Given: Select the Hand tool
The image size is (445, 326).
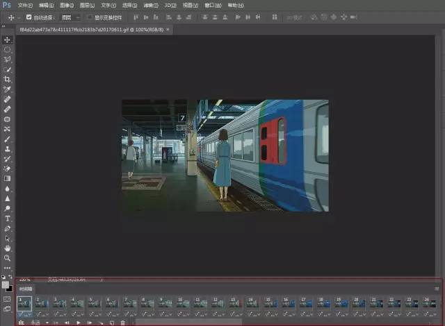Looking at the screenshot, I should click(x=8, y=248).
